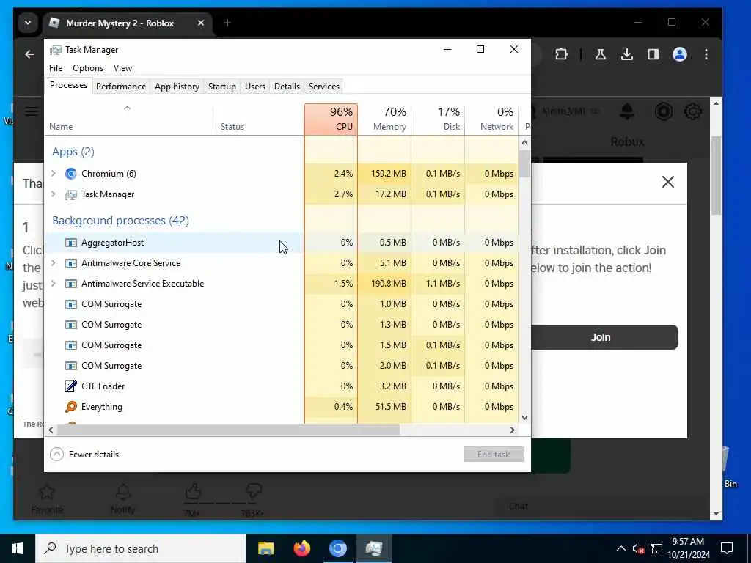Open browser extensions puzzle icon
This screenshot has width=751, height=563.
point(561,54)
